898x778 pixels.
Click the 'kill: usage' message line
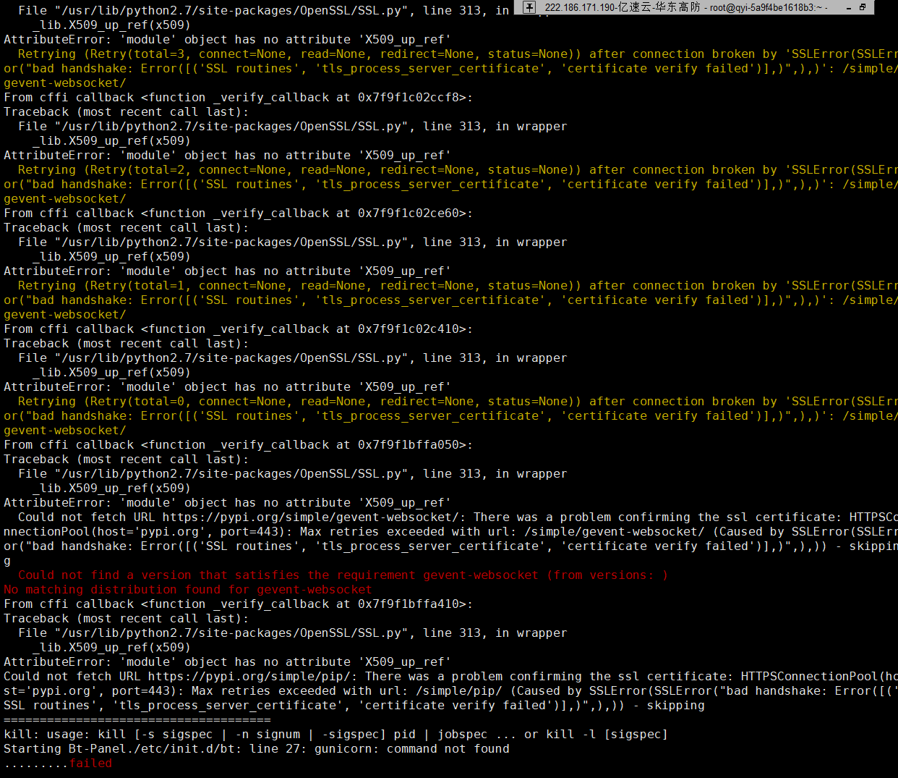[x=335, y=734]
